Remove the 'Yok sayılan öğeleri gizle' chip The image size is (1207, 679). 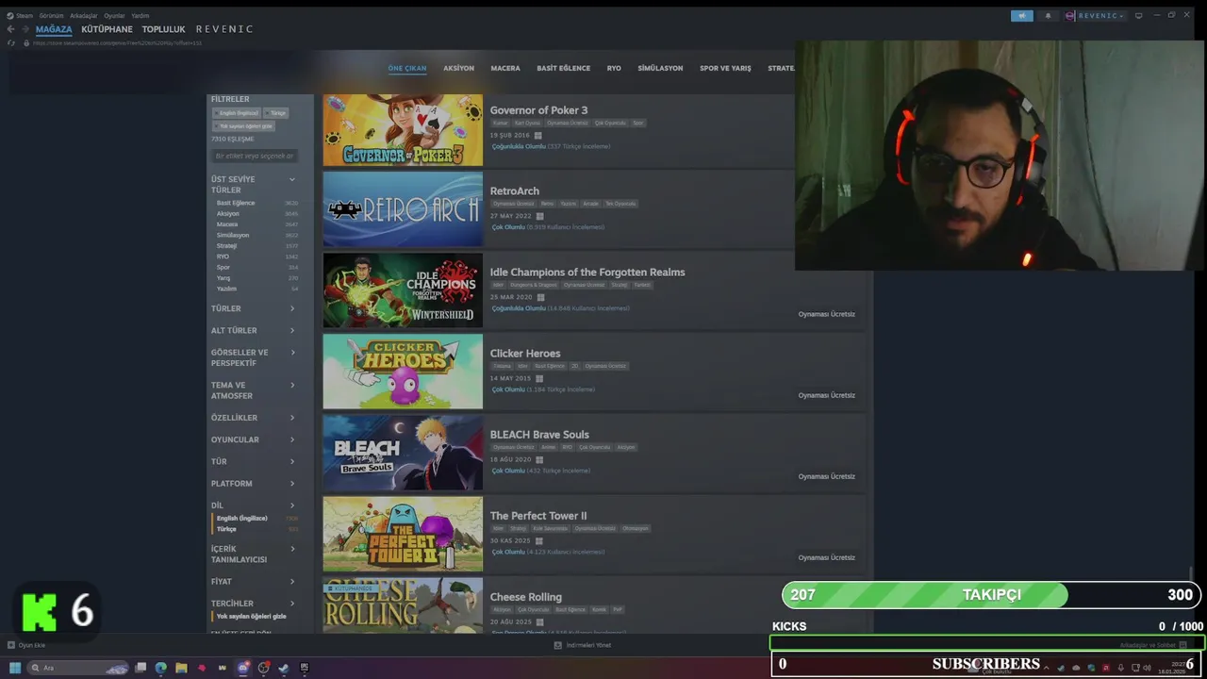(x=243, y=125)
